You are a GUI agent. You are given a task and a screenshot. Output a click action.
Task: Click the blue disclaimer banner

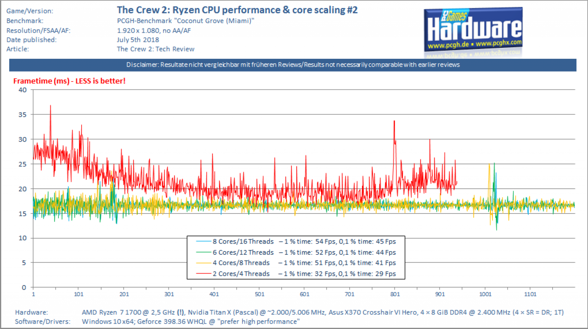pyautogui.click(x=293, y=65)
